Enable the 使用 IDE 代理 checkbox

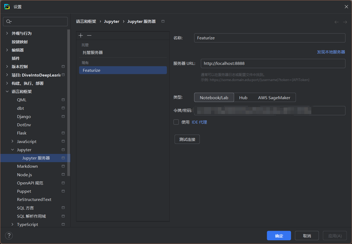[176, 122]
